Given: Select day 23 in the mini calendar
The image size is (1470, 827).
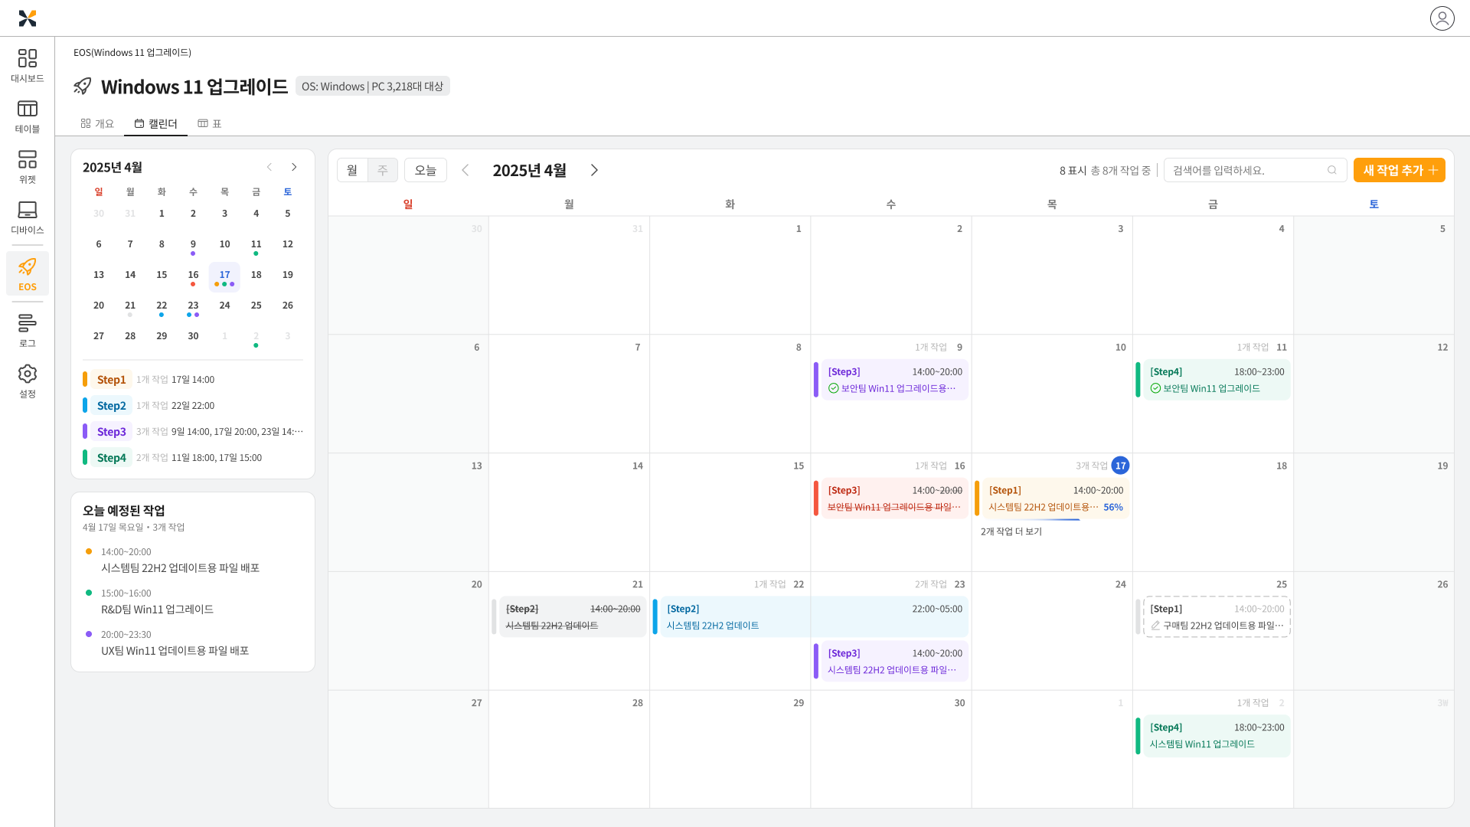Looking at the screenshot, I should click(x=193, y=307).
